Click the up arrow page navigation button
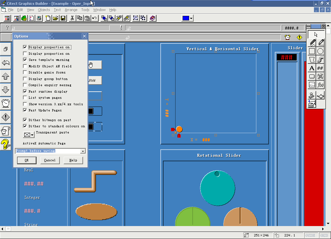The height and width of the screenshot is (239, 331). tap(5, 76)
